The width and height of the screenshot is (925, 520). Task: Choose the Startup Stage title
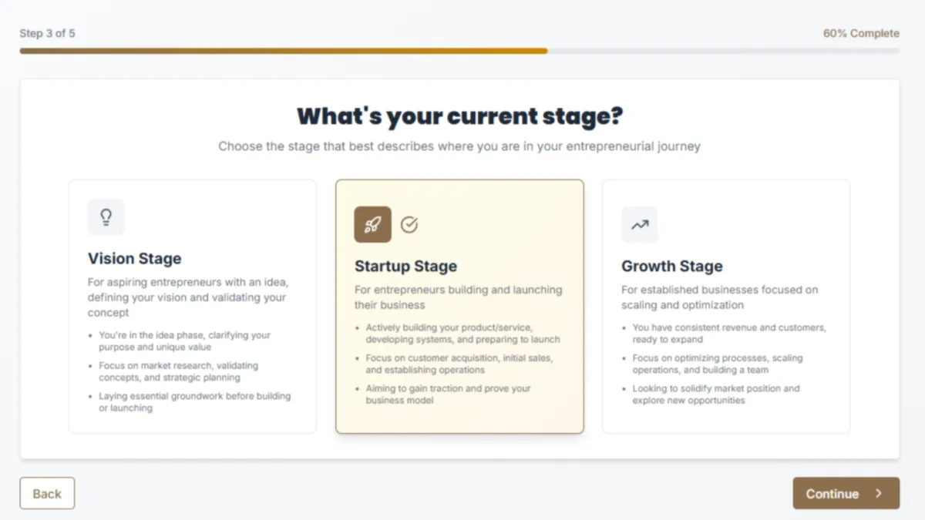(x=405, y=267)
